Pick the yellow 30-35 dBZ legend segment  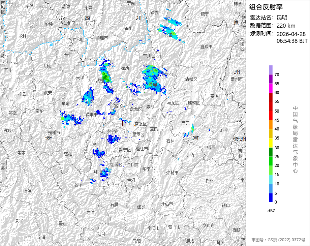[x=271, y=143]
